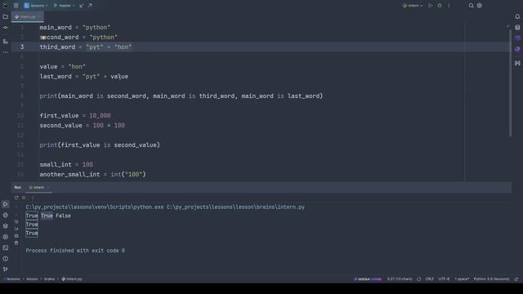Image resolution: width=523 pixels, height=294 pixels.
Task: Open the main hamburger menu
Action: tap(16, 6)
